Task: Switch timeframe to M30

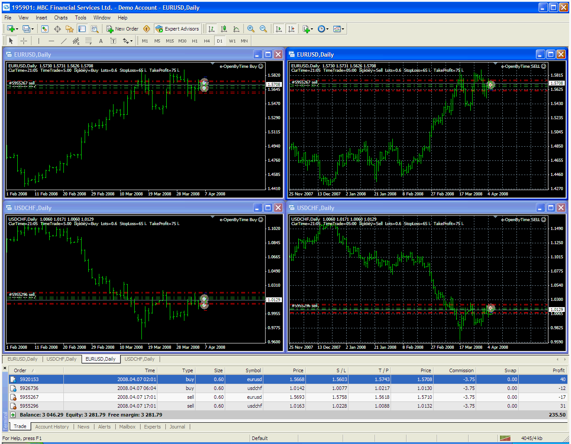Action: pos(182,41)
